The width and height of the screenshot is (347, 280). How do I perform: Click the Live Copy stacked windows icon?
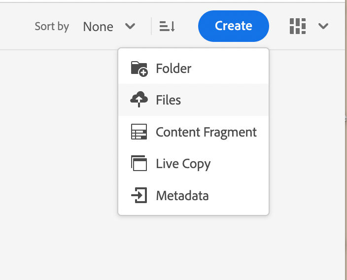pyautogui.click(x=139, y=163)
